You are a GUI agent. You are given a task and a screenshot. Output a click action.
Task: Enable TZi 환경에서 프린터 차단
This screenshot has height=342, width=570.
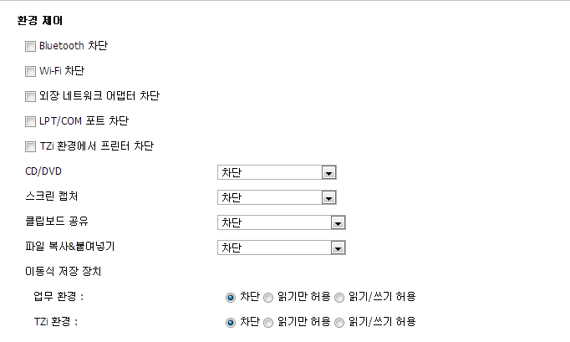31,146
